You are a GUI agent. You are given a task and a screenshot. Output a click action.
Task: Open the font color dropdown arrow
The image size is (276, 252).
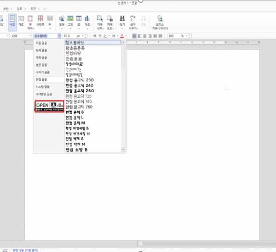tap(126, 36)
